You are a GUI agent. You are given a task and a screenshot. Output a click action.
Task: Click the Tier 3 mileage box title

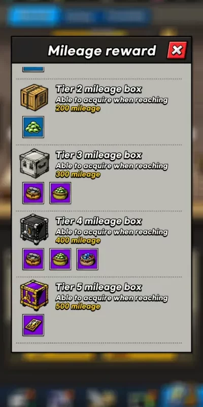point(98,155)
